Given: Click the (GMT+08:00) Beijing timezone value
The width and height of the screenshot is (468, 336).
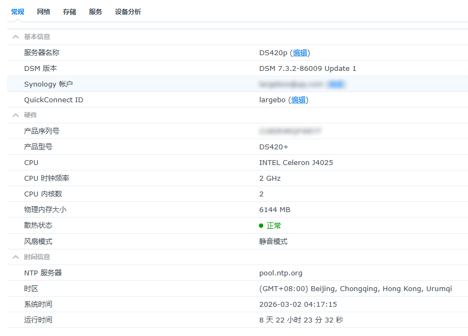Looking at the screenshot, I should [355, 289].
